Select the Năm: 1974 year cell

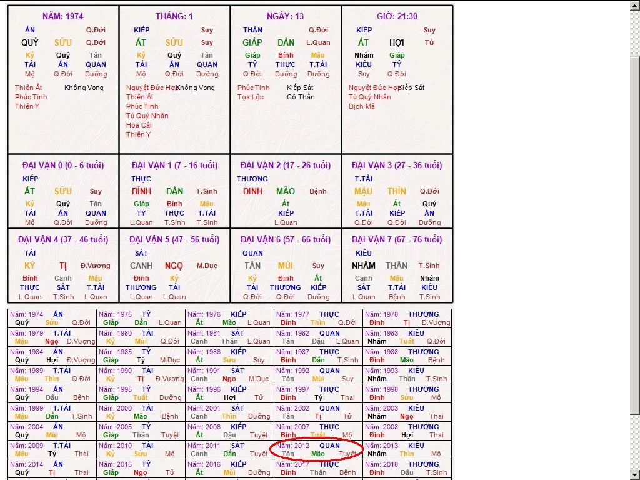[52, 319]
